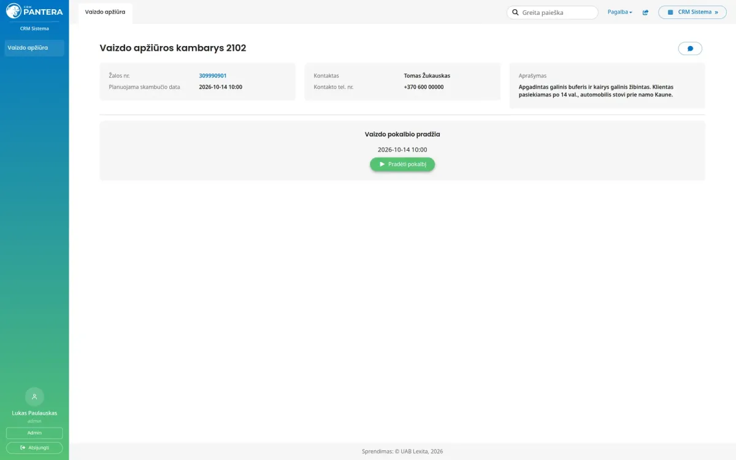Screen dimensions: 736x460
Task: Select the Vaizdo apžiūra tab
Action: point(105,12)
